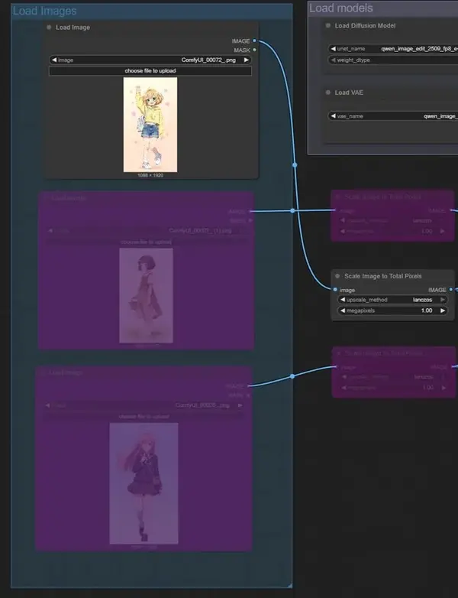Increase megapixels with the right arrow in the gray Scale node
The image size is (458, 598).
[x=443, y=310]
